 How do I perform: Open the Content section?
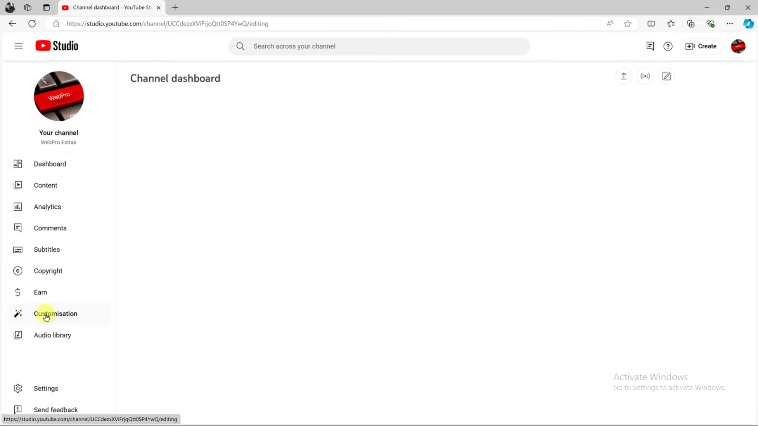[x=59, y=185]
